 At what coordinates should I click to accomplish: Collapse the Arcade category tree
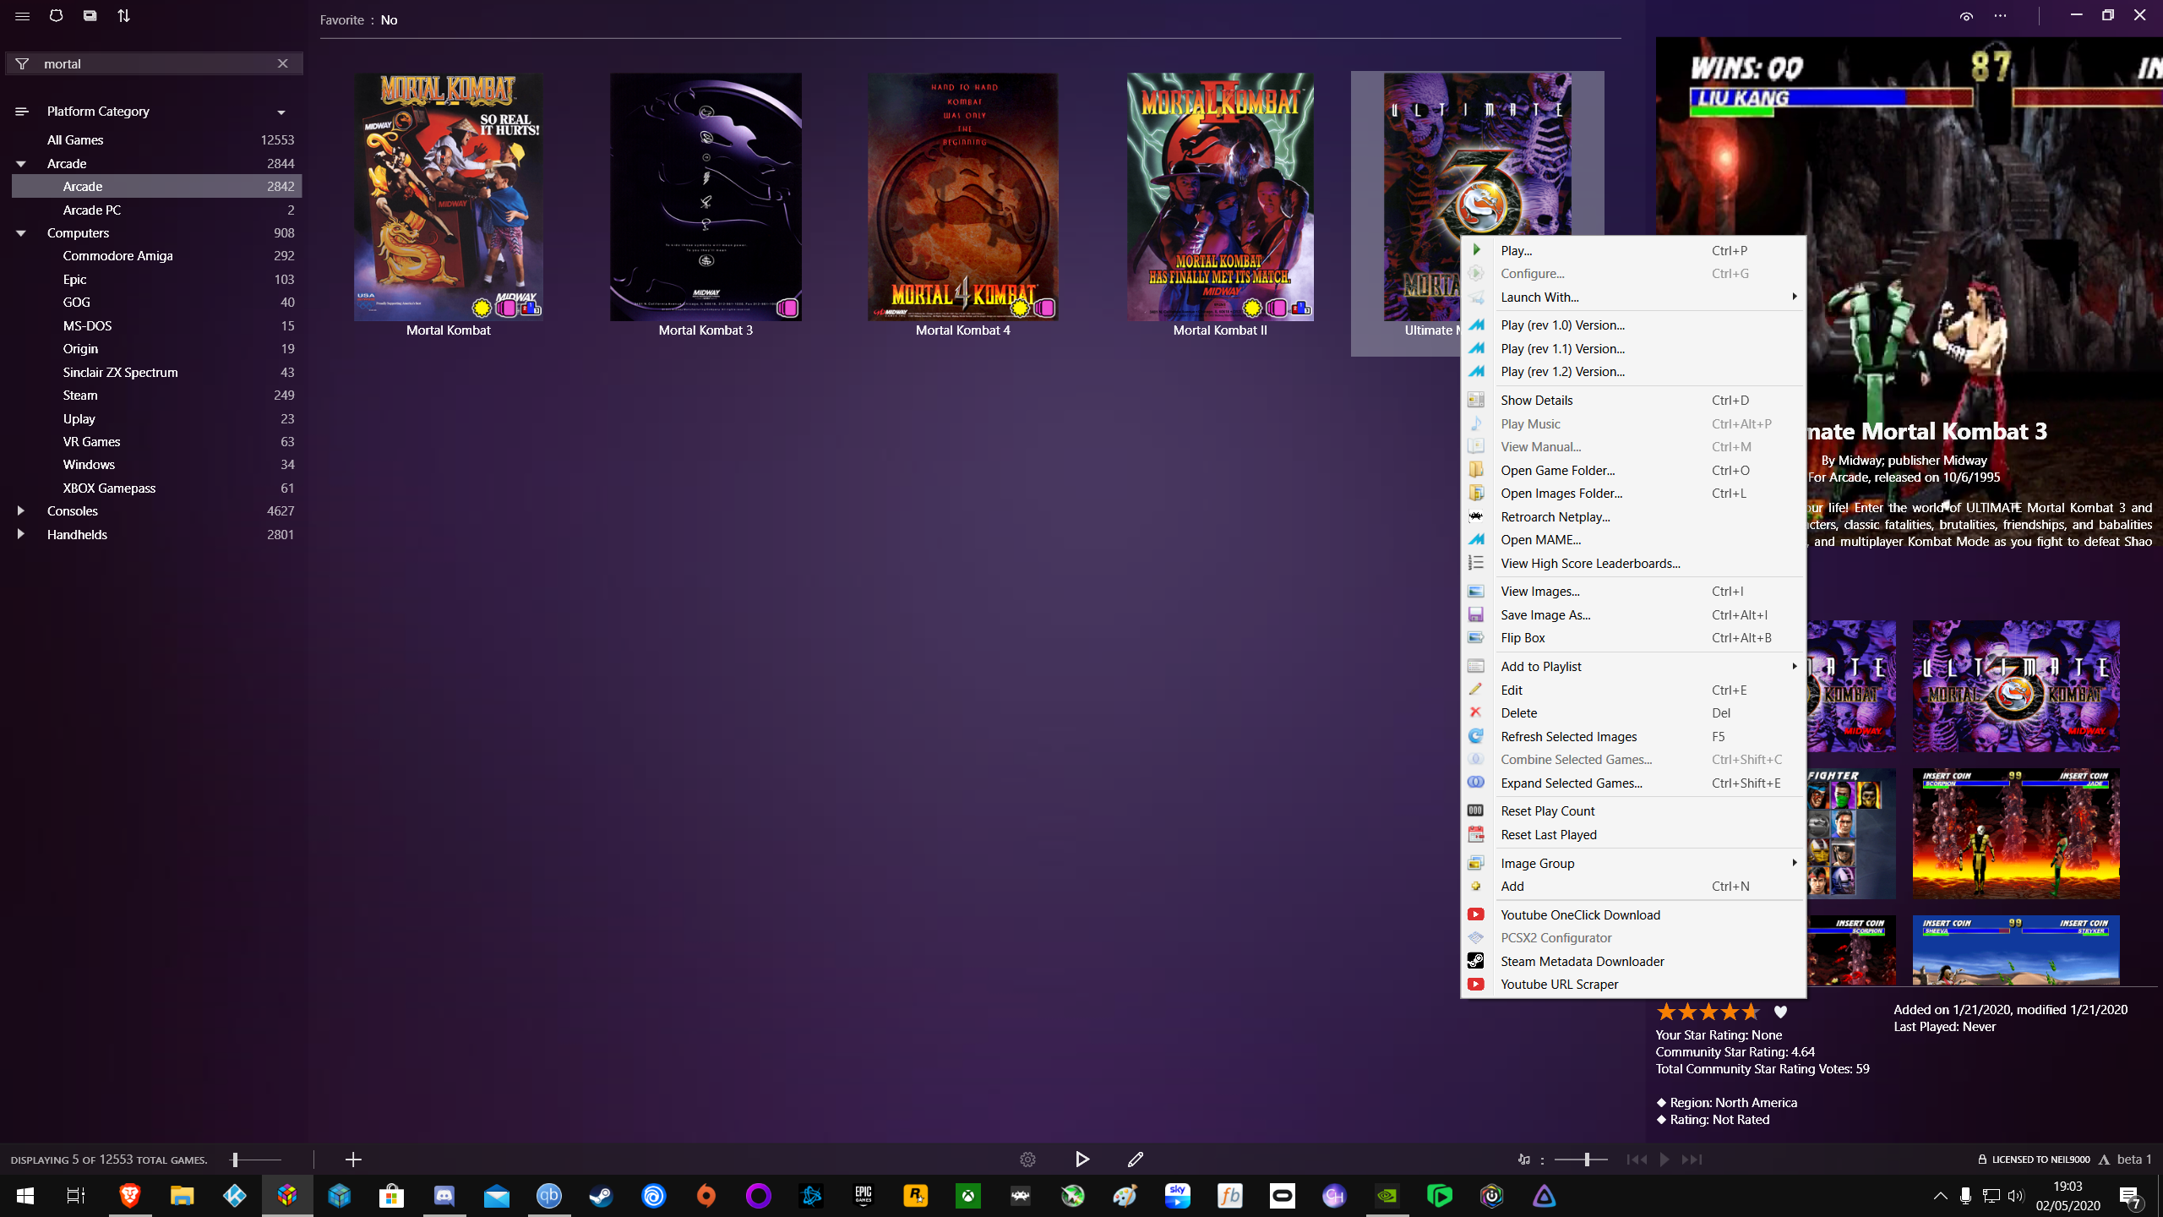tap(21, 164)
